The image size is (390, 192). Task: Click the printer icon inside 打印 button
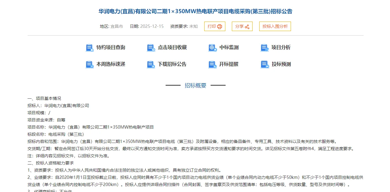coord(220,26)
